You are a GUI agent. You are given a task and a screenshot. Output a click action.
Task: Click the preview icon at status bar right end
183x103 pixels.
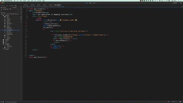180,102
